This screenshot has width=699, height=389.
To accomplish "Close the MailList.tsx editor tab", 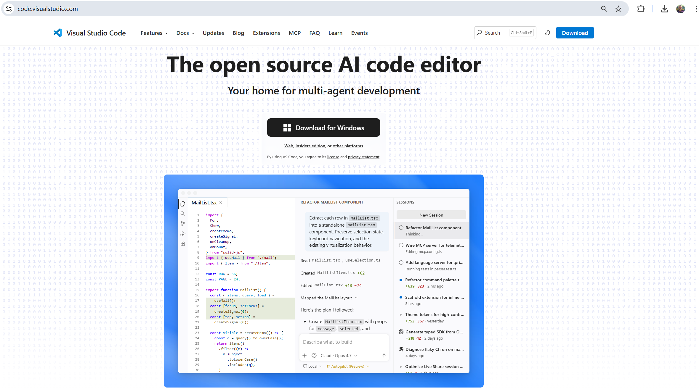I will [221, 203].
